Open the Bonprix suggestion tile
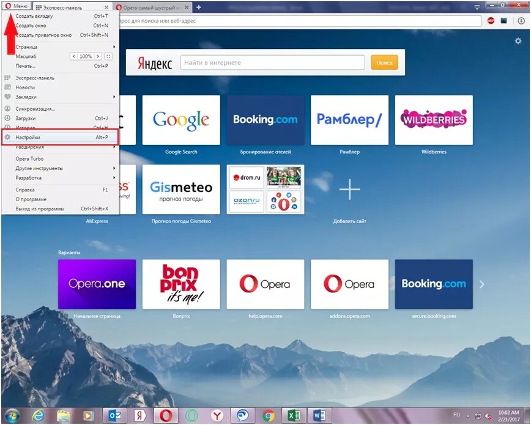This screenshot has width=531, height=425. 181,284
